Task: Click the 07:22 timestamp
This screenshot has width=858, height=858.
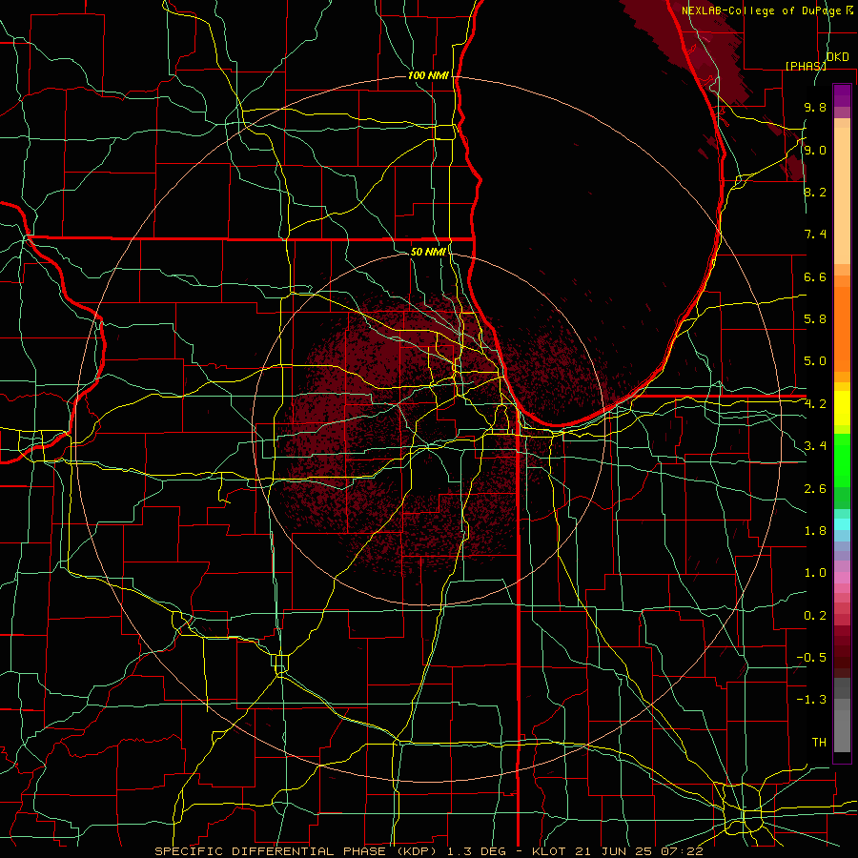Action: click(684, 851)
